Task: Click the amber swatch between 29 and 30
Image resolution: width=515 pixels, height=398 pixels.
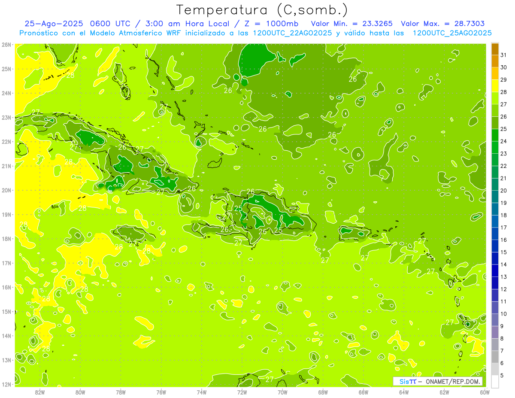Action: tap(495, 74)
